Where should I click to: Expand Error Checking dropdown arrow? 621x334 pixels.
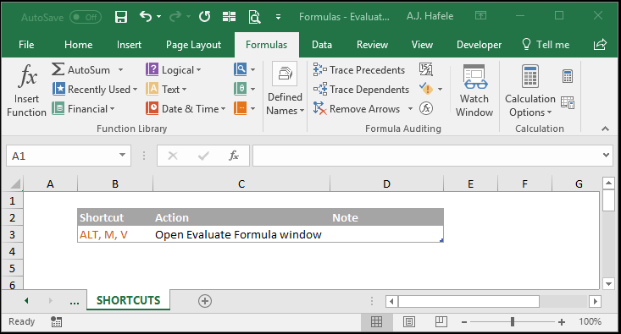tap(440, 89)
